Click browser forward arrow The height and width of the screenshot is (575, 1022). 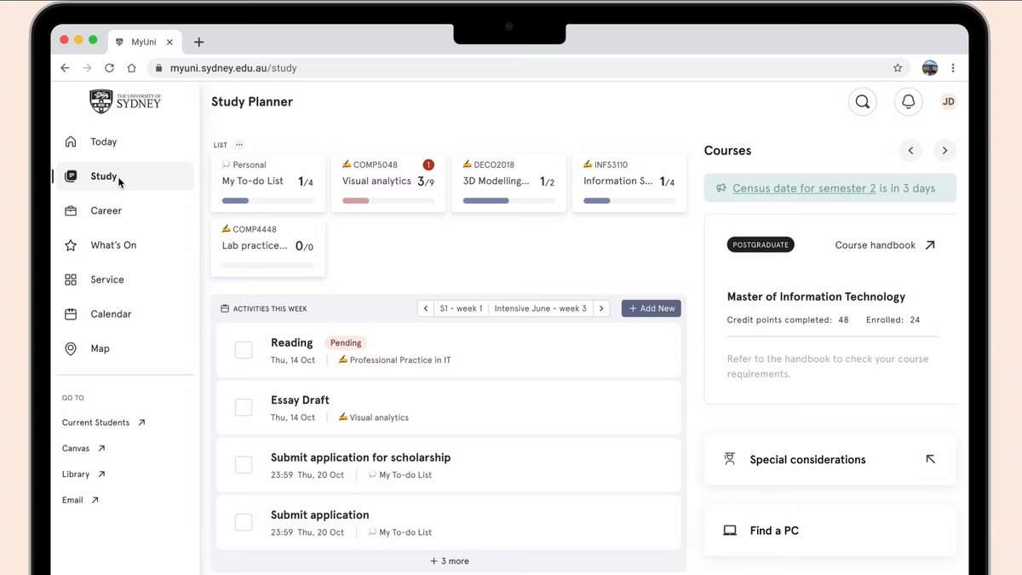click(x=87, y=68)
